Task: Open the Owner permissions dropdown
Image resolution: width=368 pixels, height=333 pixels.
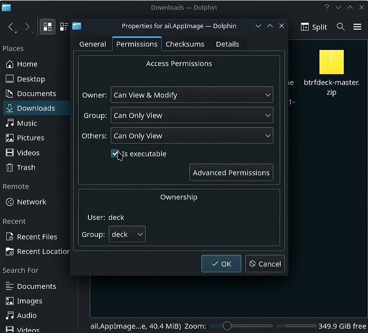Action: 192,95
